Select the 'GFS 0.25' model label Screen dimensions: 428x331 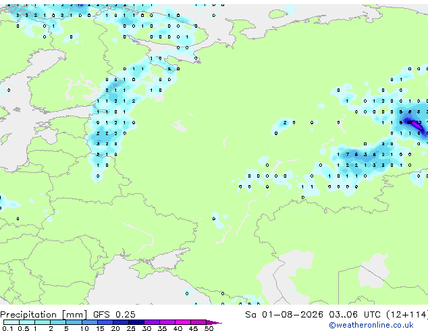click(114, 315)
